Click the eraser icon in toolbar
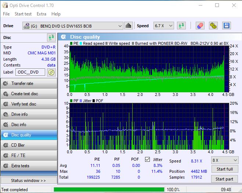 point(200,26)
